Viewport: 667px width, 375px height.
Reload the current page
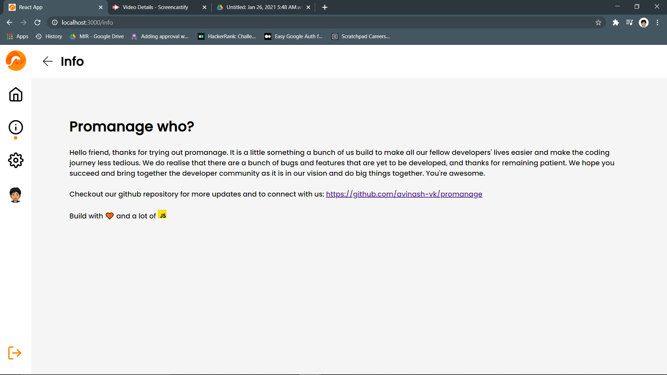point(38,23)
